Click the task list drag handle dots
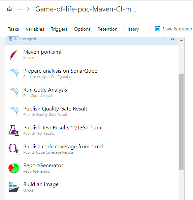Screen dimensions: 193x200 [172, 39]
